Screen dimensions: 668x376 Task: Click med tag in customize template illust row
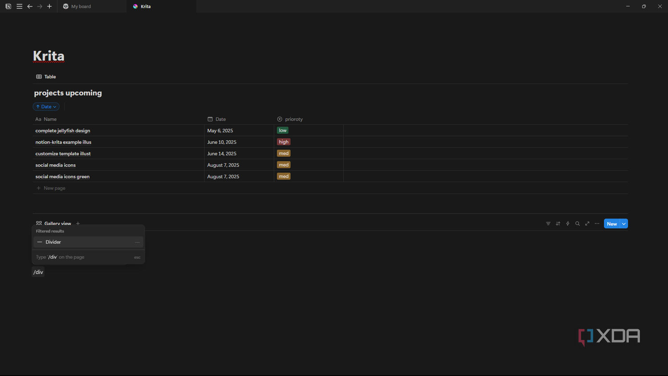pos(284,153)
